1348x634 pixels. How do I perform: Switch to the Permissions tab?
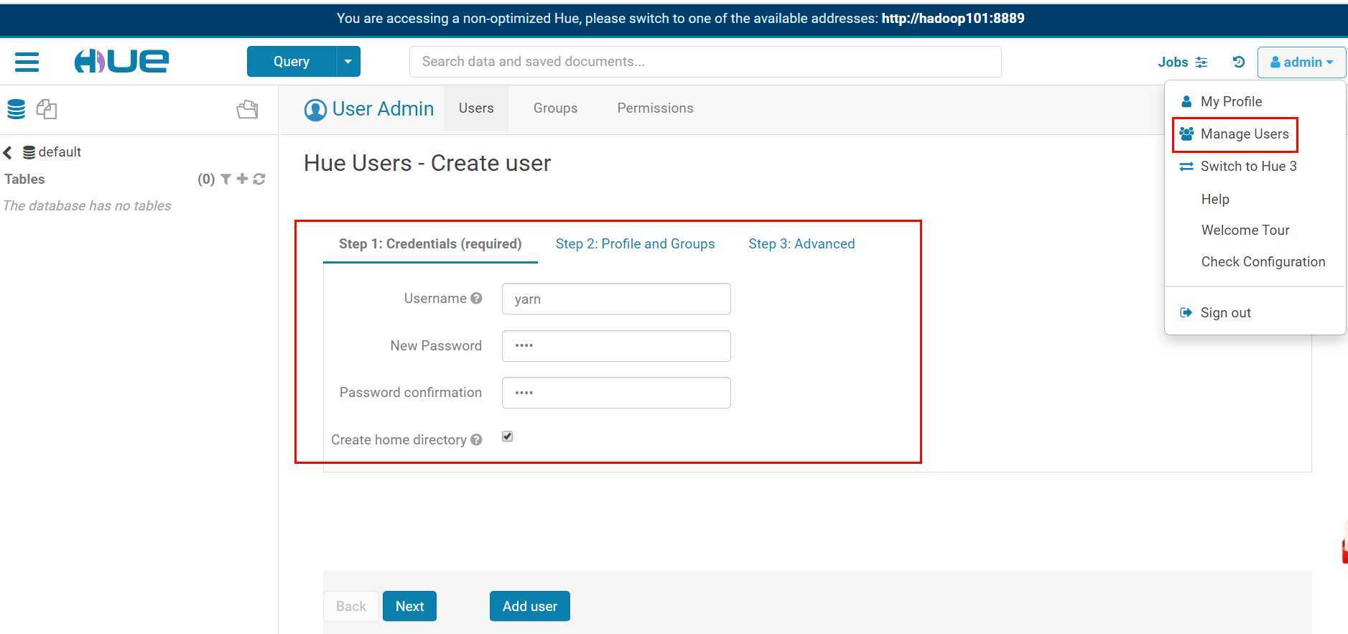(x=655, y=108)
